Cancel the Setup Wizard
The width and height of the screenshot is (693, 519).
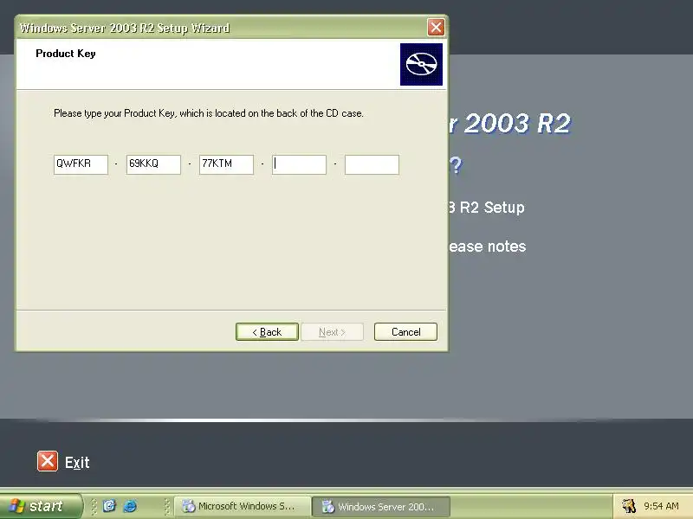coord(405,332)
